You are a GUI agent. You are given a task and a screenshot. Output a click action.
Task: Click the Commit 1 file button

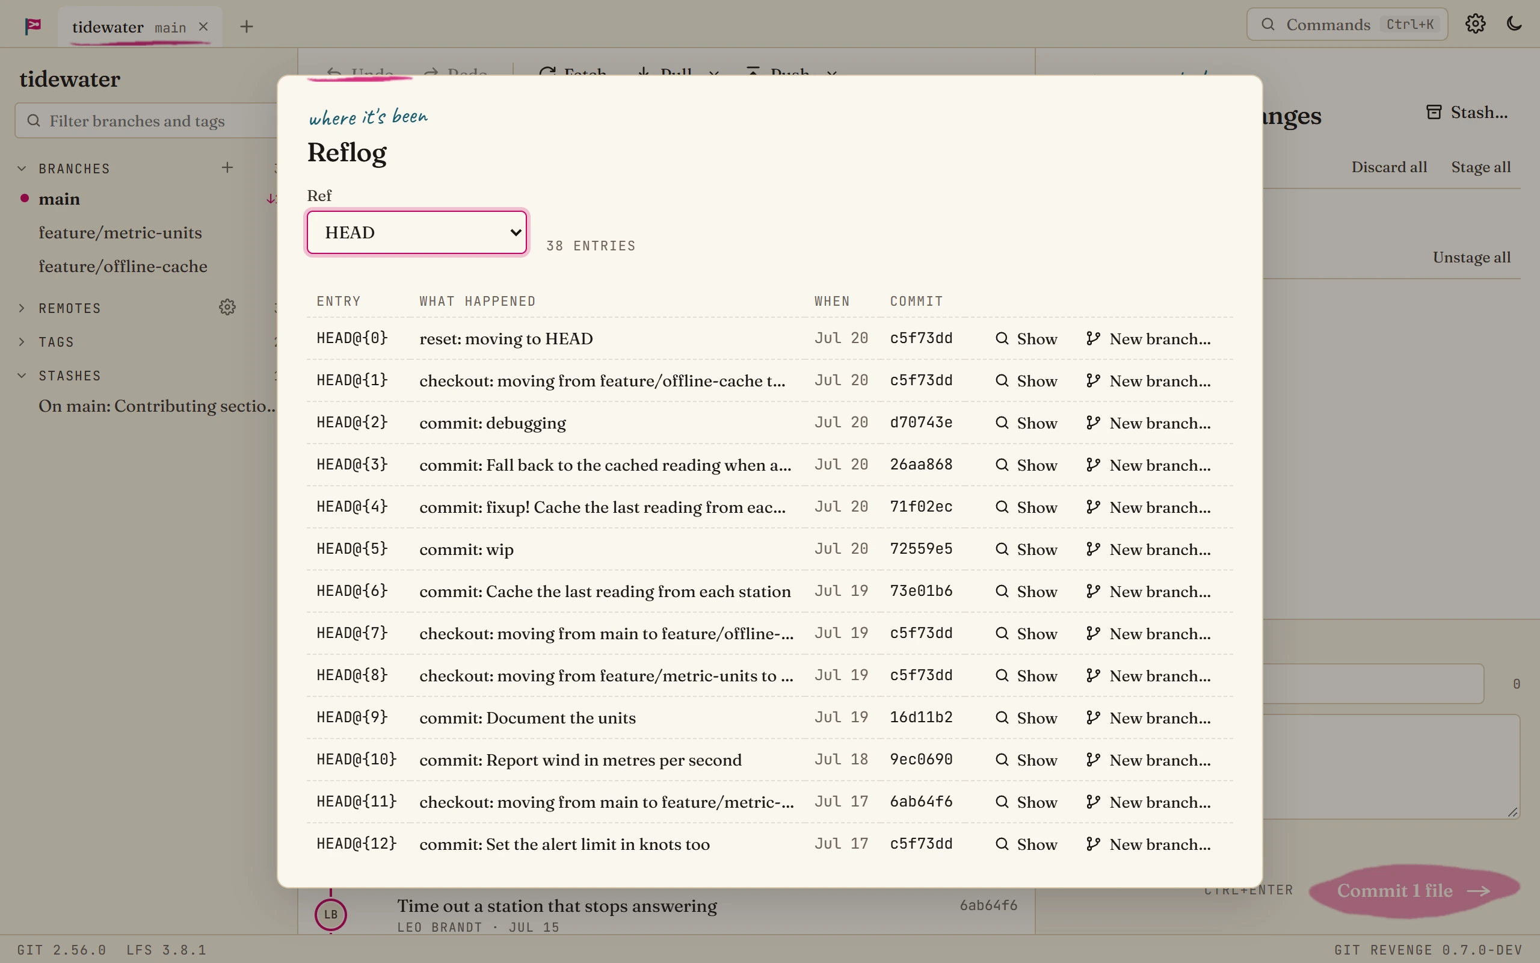coord(1414,890)
